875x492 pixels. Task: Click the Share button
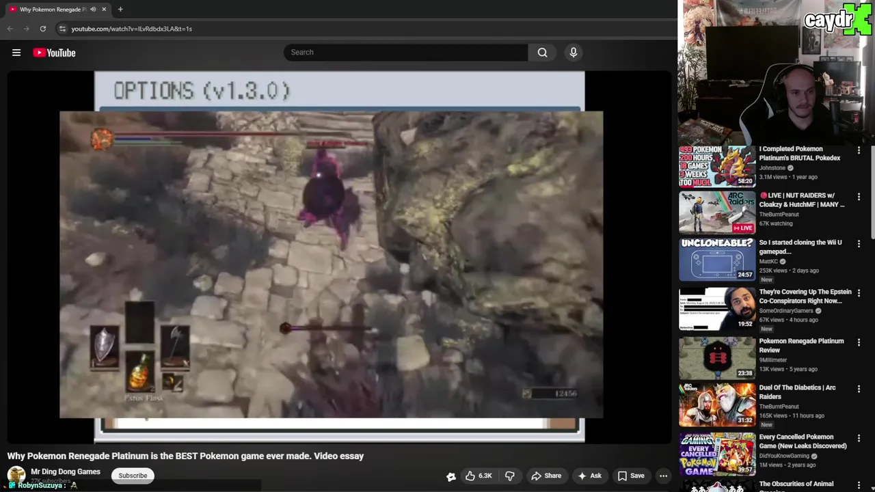point(546,476)
